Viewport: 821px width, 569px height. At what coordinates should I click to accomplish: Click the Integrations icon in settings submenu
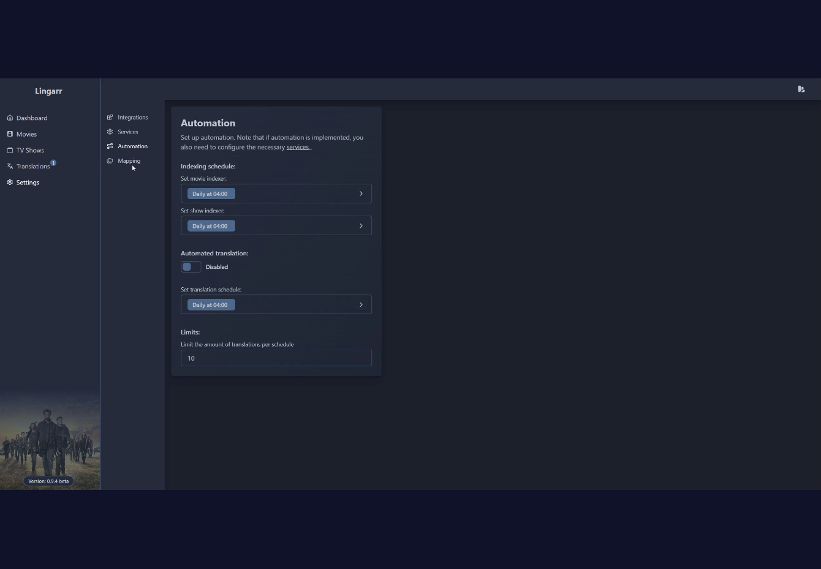coord(110,117)
